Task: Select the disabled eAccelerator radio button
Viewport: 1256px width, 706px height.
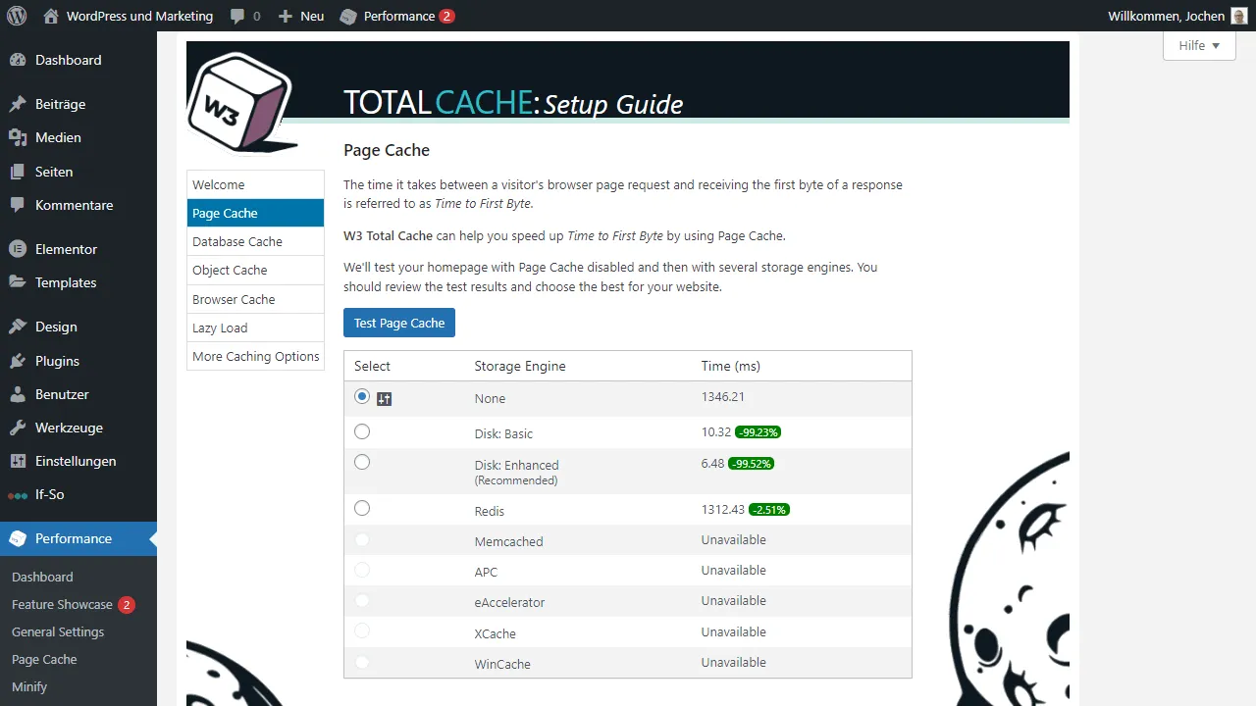Action: pyautogui.click(x=362, y=600)
